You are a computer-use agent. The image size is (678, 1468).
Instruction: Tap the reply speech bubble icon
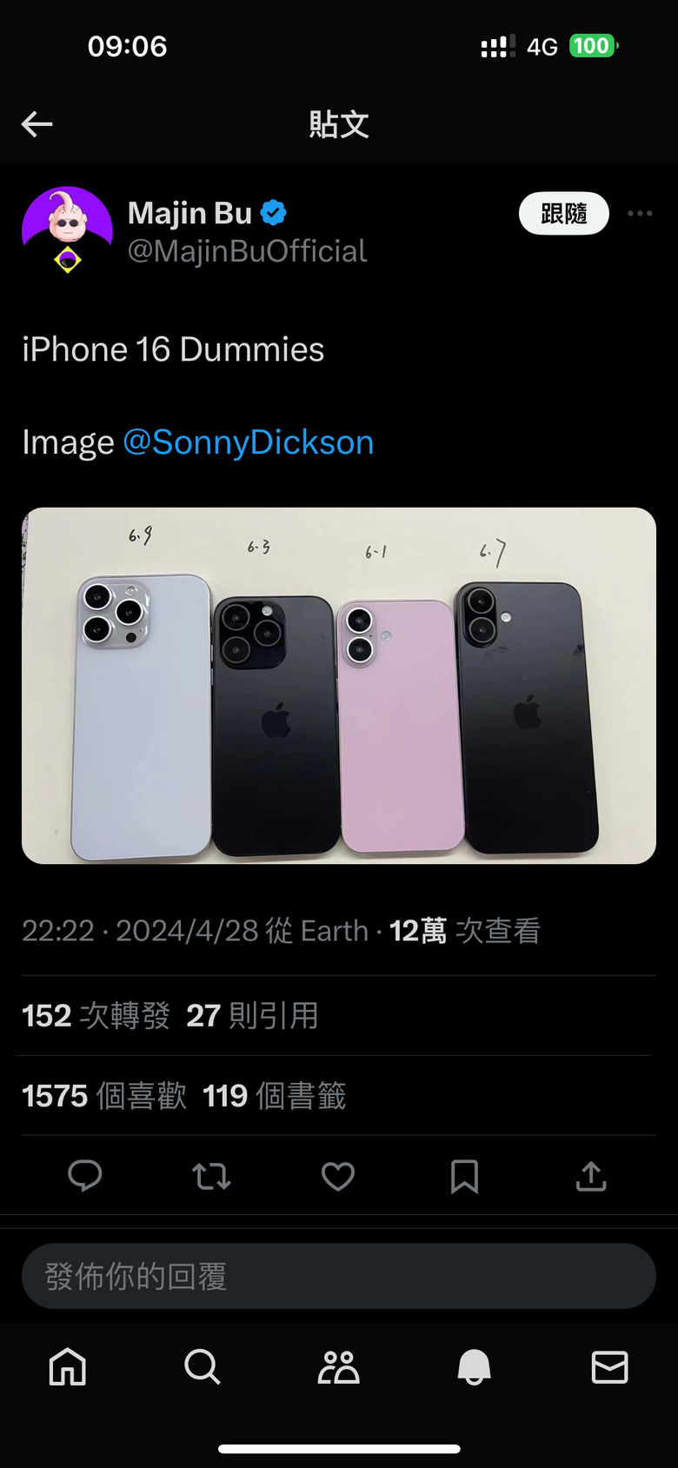(x=85, y=1176)
